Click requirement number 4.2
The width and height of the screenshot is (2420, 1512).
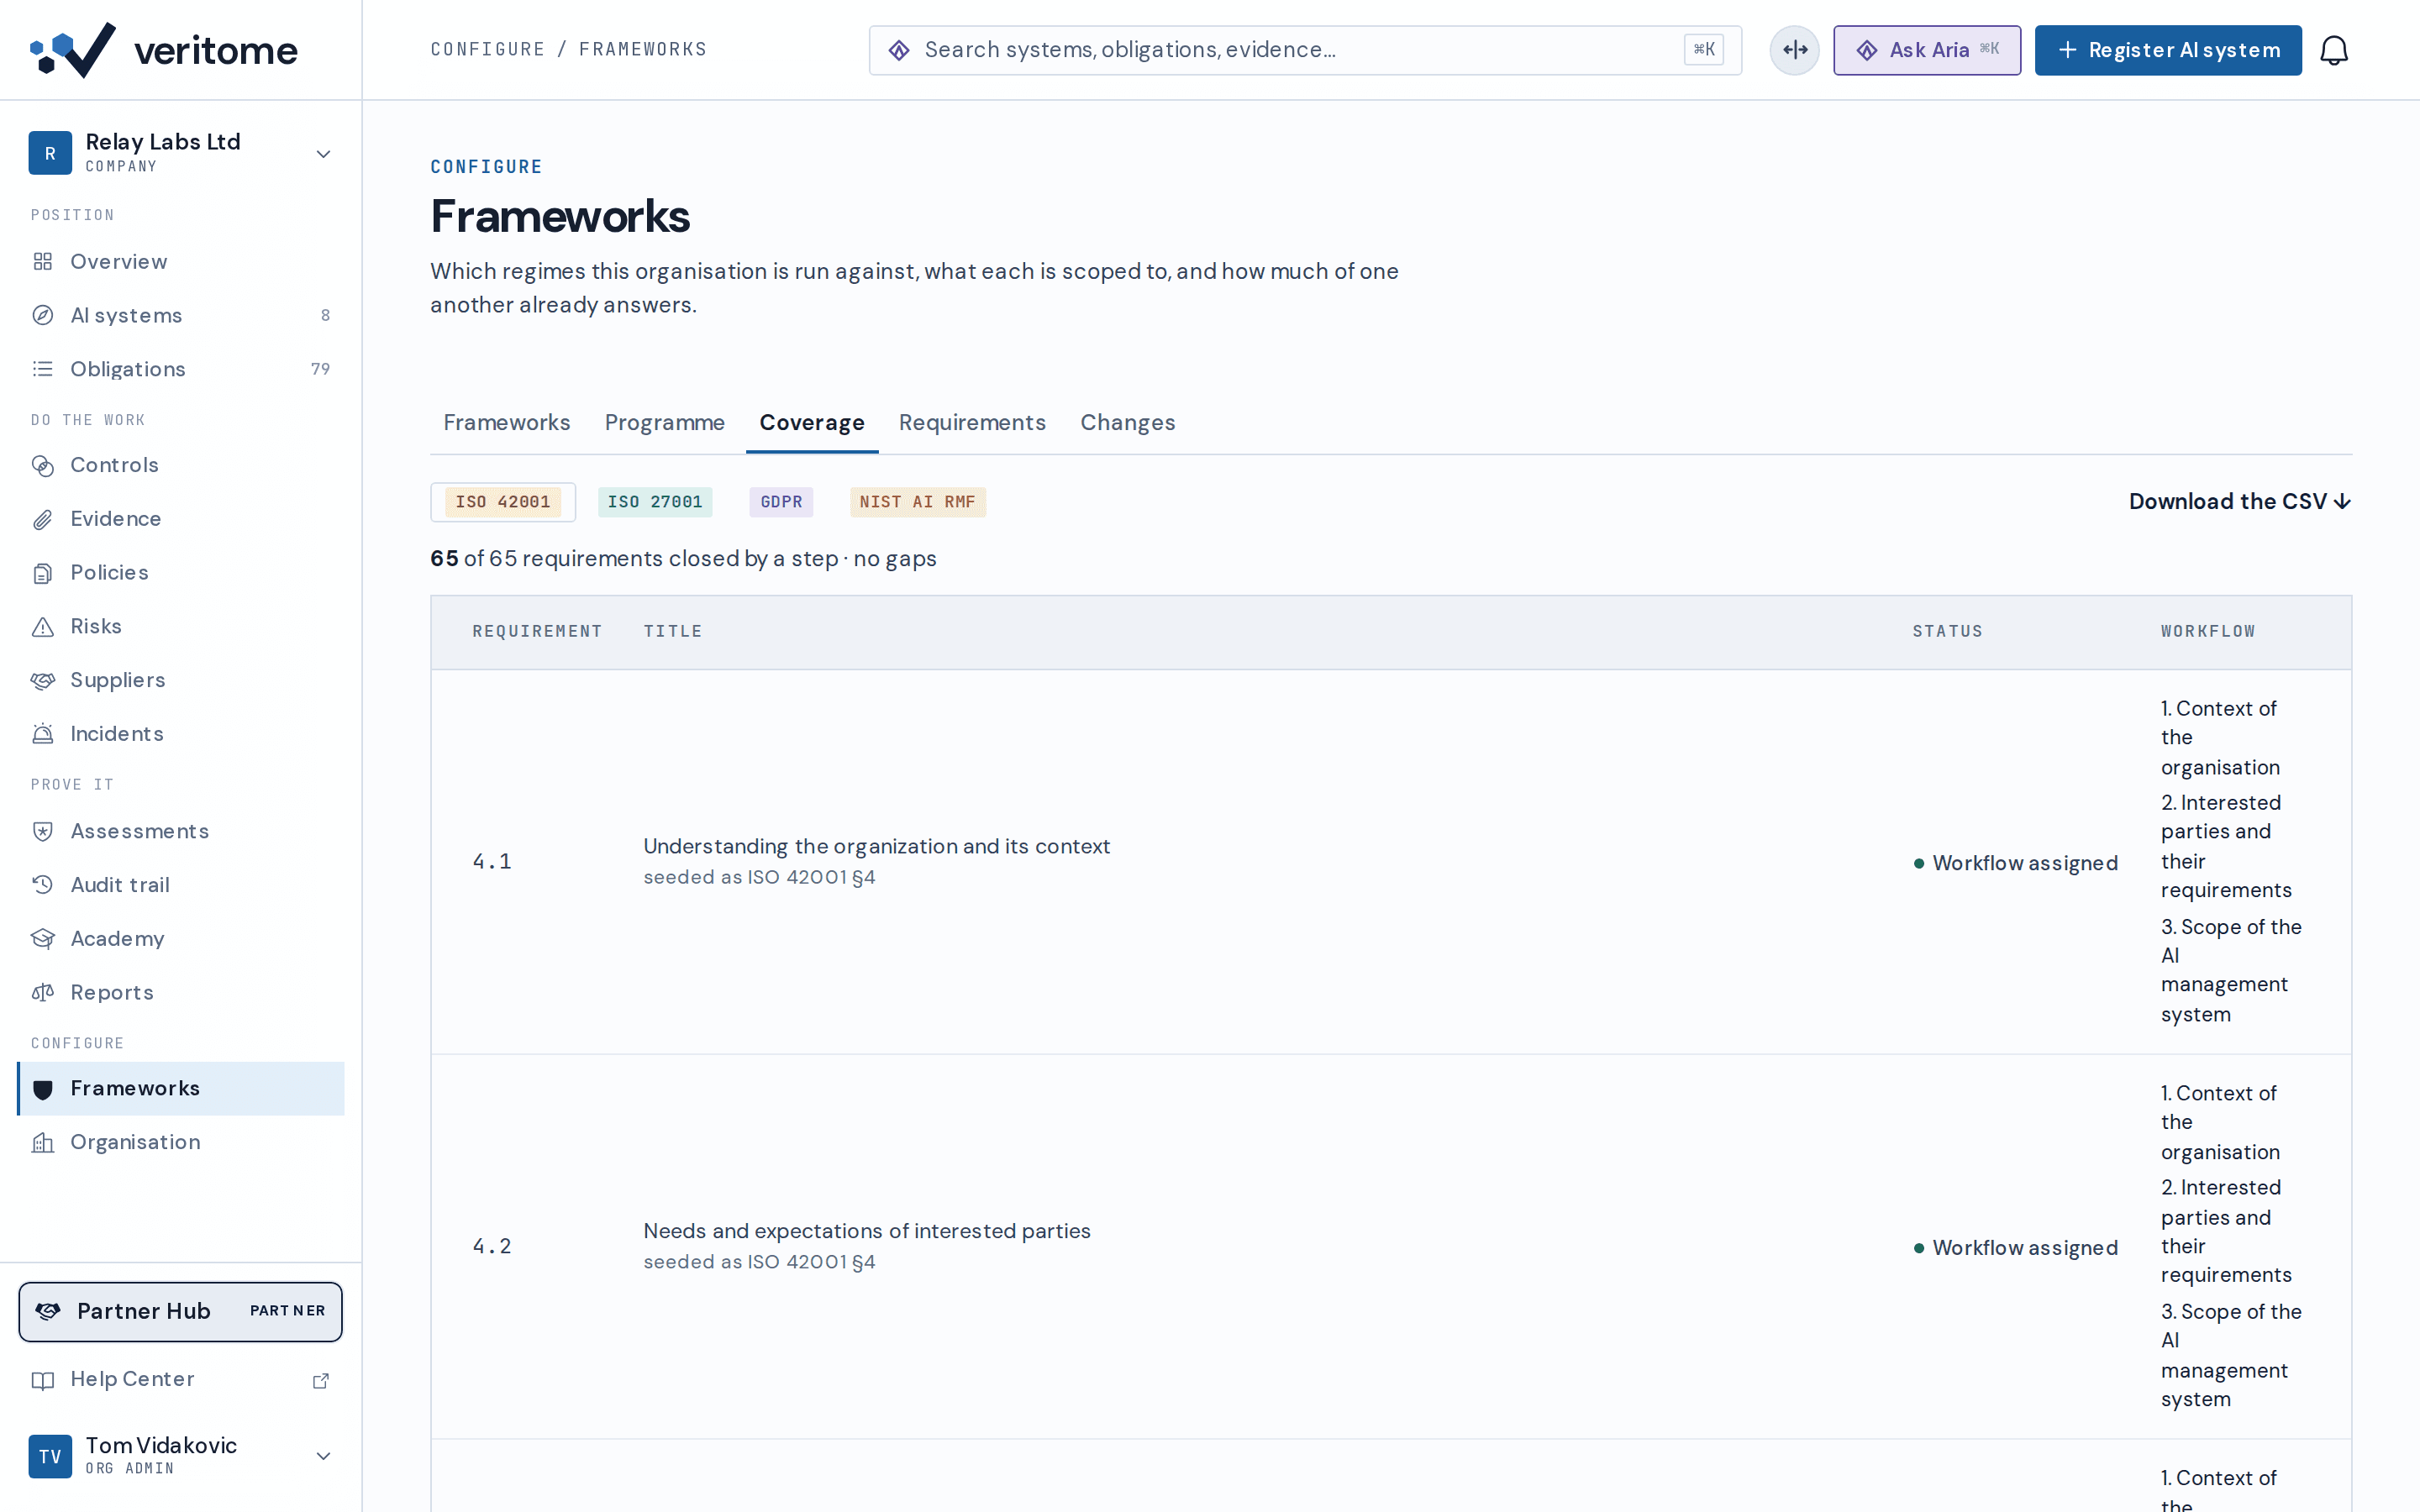coord(492,1247)
